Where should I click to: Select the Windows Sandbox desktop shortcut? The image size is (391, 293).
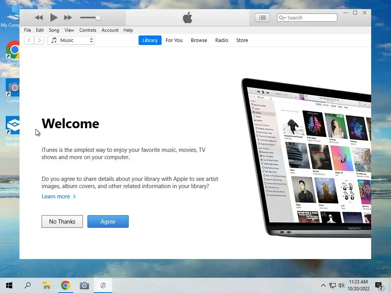pyautogui.click(x=13, y=131)
